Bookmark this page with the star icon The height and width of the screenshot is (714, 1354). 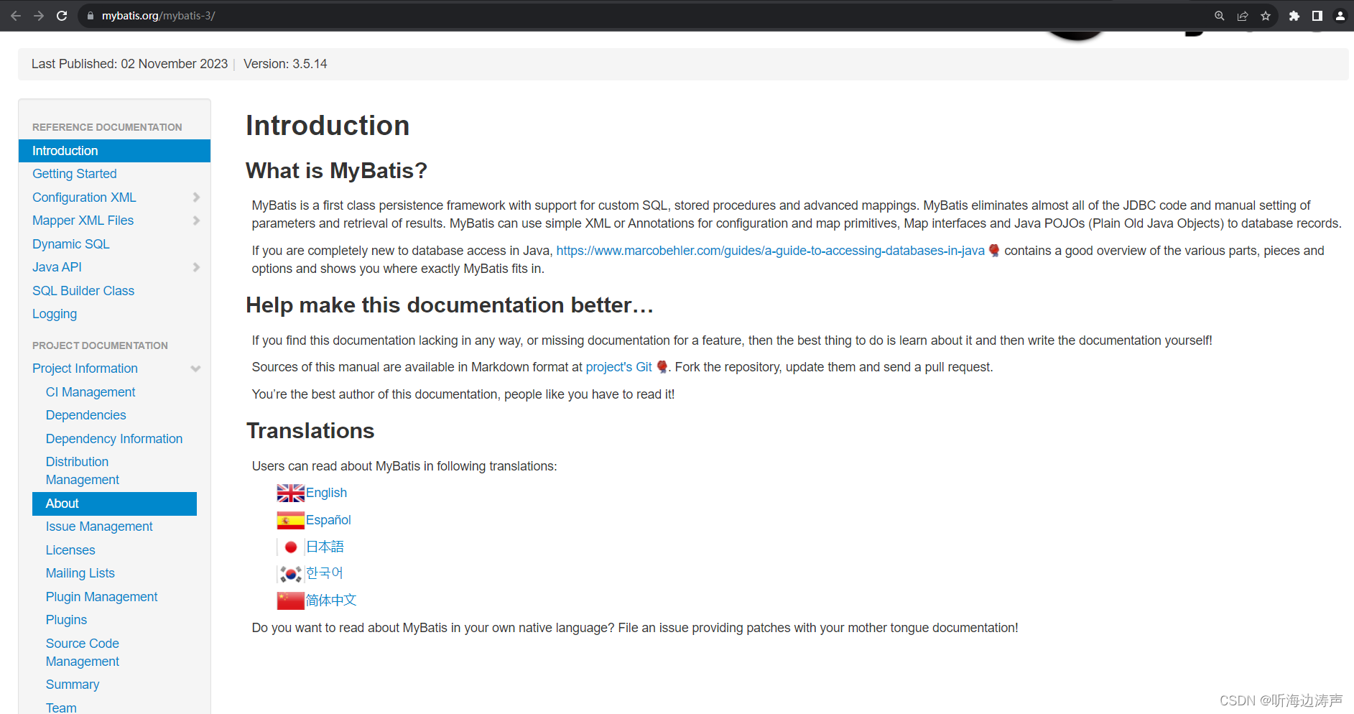pos(1266,16)
